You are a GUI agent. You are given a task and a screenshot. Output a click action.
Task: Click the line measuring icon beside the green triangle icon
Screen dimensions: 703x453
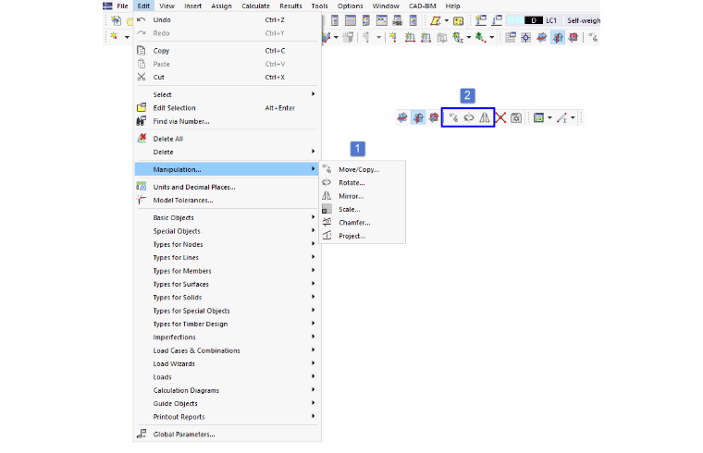pyautogui.click(x=561, y=117)
